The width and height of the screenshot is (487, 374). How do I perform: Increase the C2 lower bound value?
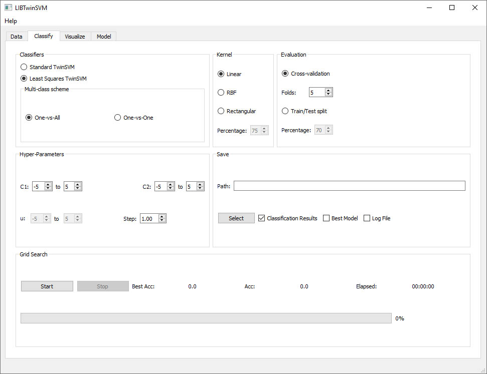(x=170, y=185)
